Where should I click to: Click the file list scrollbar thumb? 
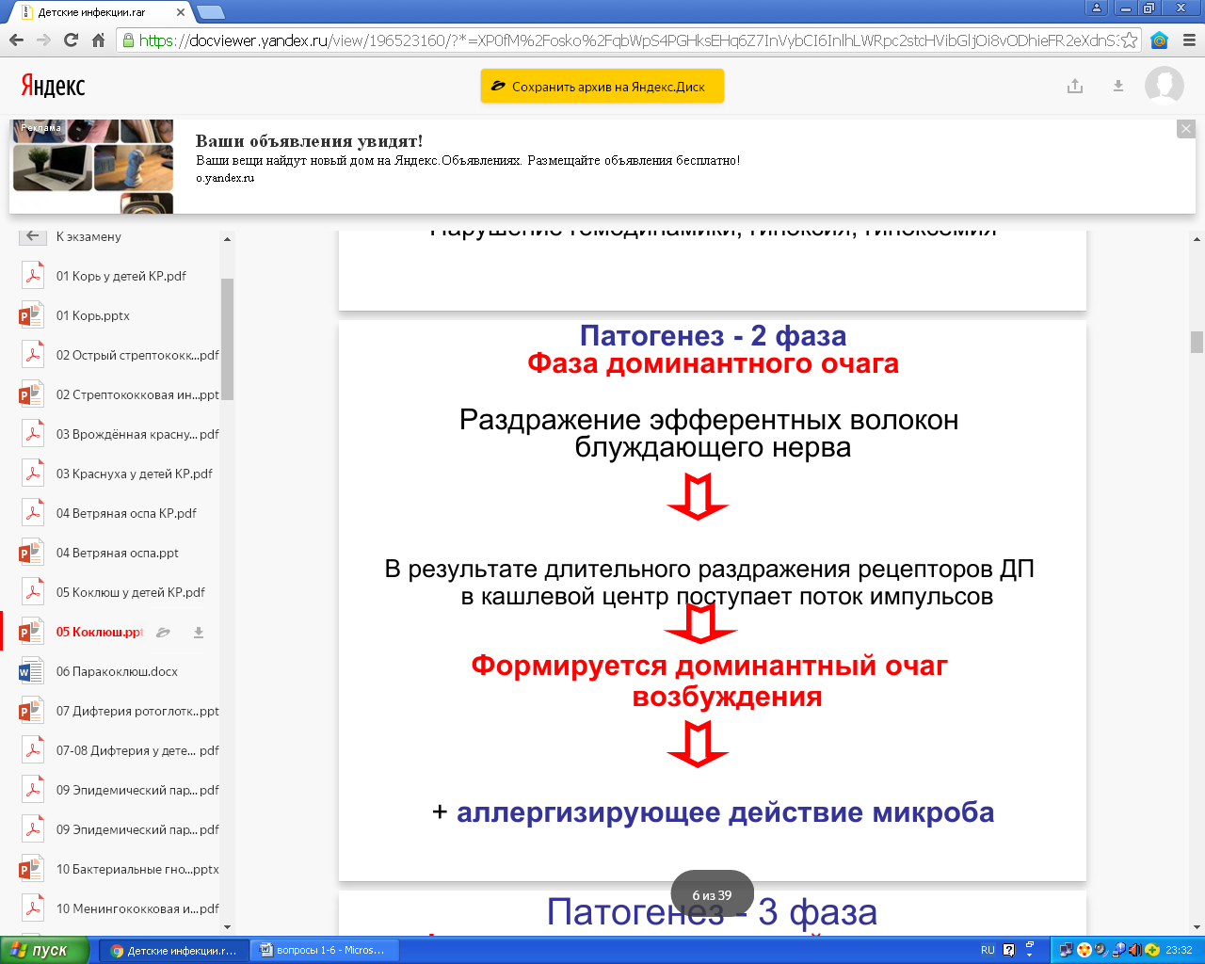tap(227, 339)
